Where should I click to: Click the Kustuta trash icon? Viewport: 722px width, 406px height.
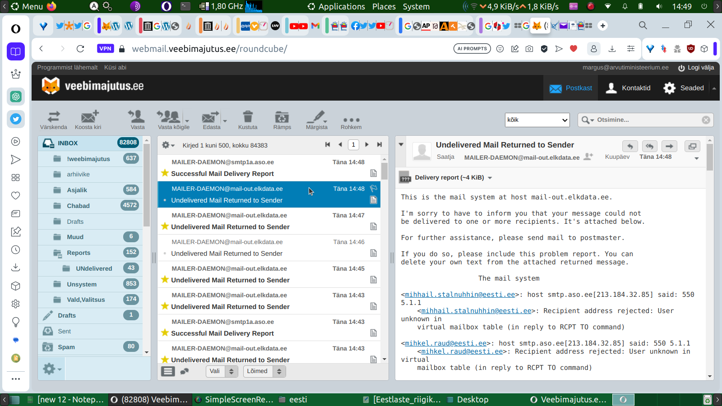point(248,117)
